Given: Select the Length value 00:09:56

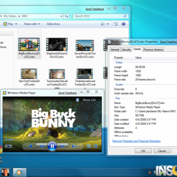Looking at the screenshot, I should 140,67.
